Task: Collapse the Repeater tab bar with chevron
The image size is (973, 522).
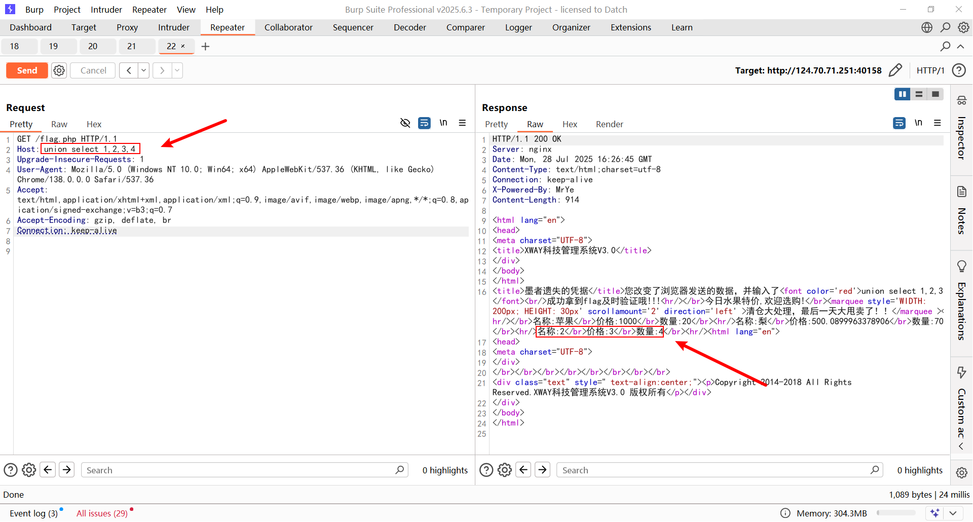Action: [961, 46]
